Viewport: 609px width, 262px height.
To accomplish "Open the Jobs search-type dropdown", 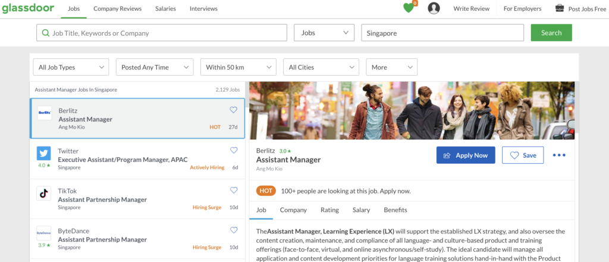I will (x=324, y=33).
